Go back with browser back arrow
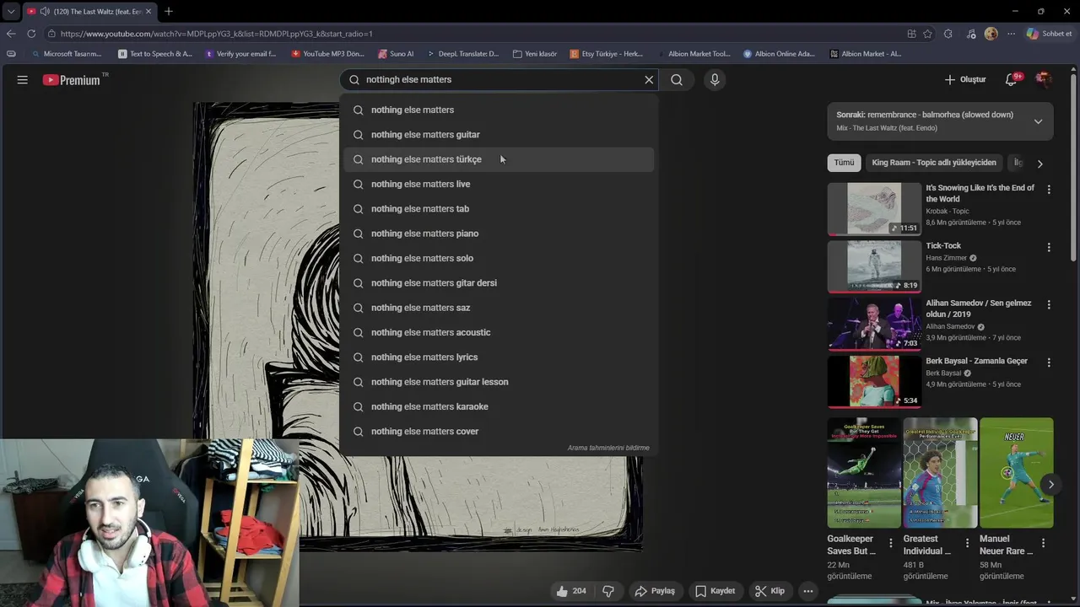Viewport: 1080px width, 607px height. point(11,34)
